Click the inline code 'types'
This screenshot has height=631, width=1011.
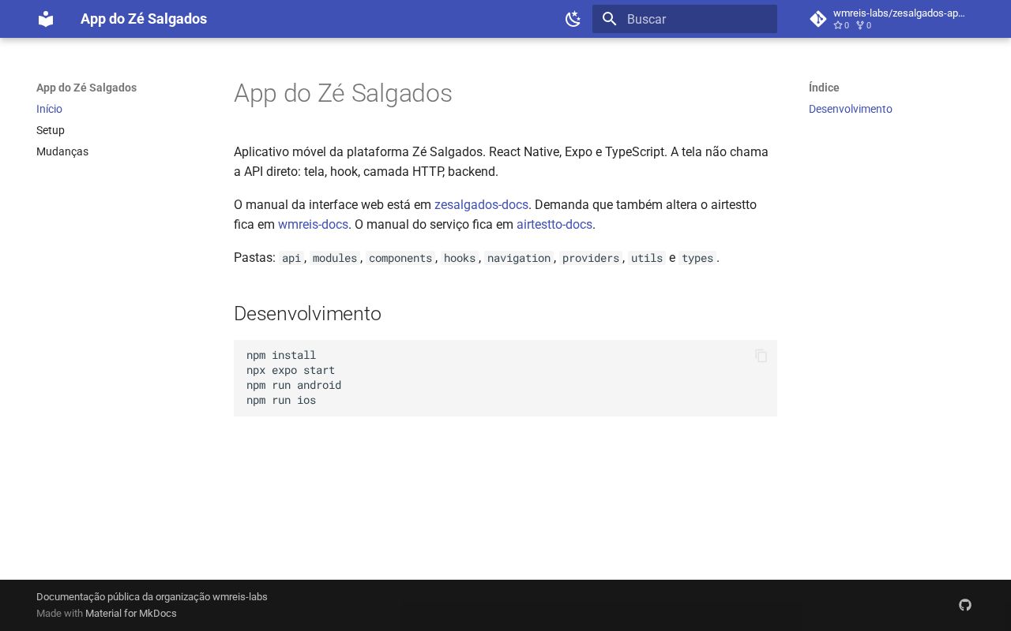pos(697,258)
